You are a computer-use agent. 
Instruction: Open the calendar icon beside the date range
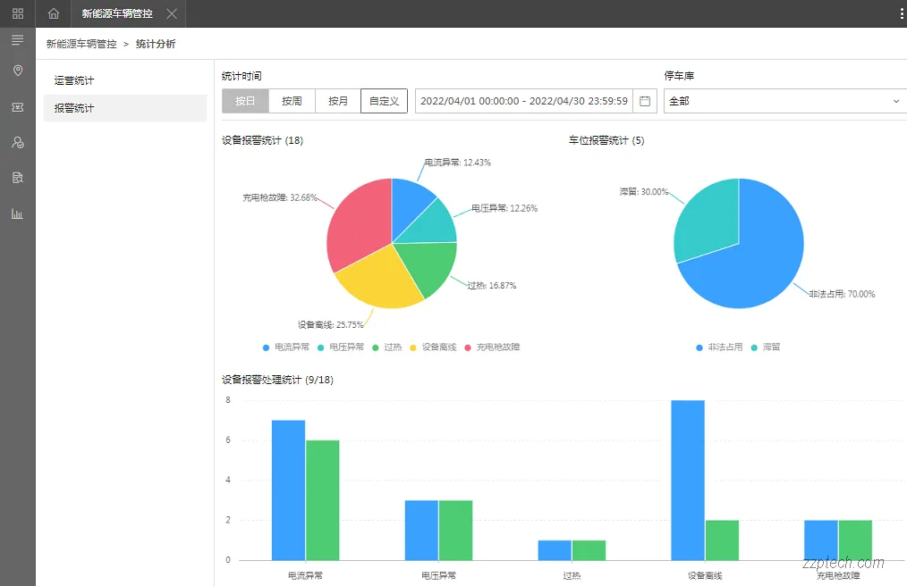tap(645, 101)
